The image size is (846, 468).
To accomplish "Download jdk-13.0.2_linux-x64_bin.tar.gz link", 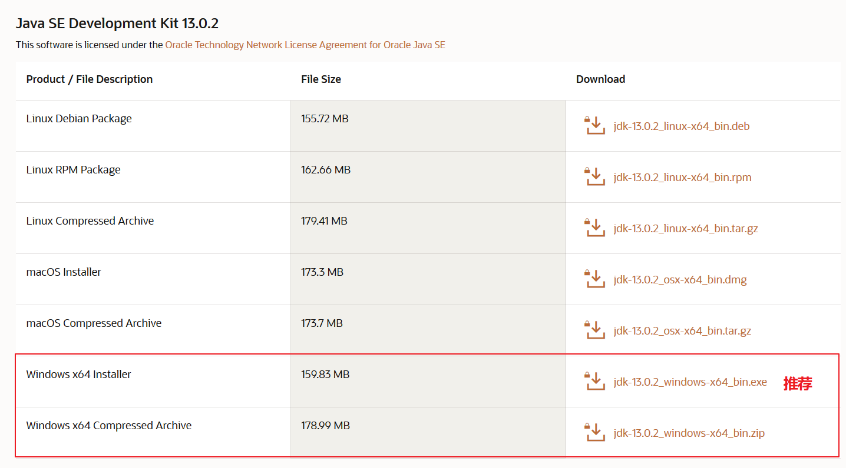I will (x=686, y=229).
